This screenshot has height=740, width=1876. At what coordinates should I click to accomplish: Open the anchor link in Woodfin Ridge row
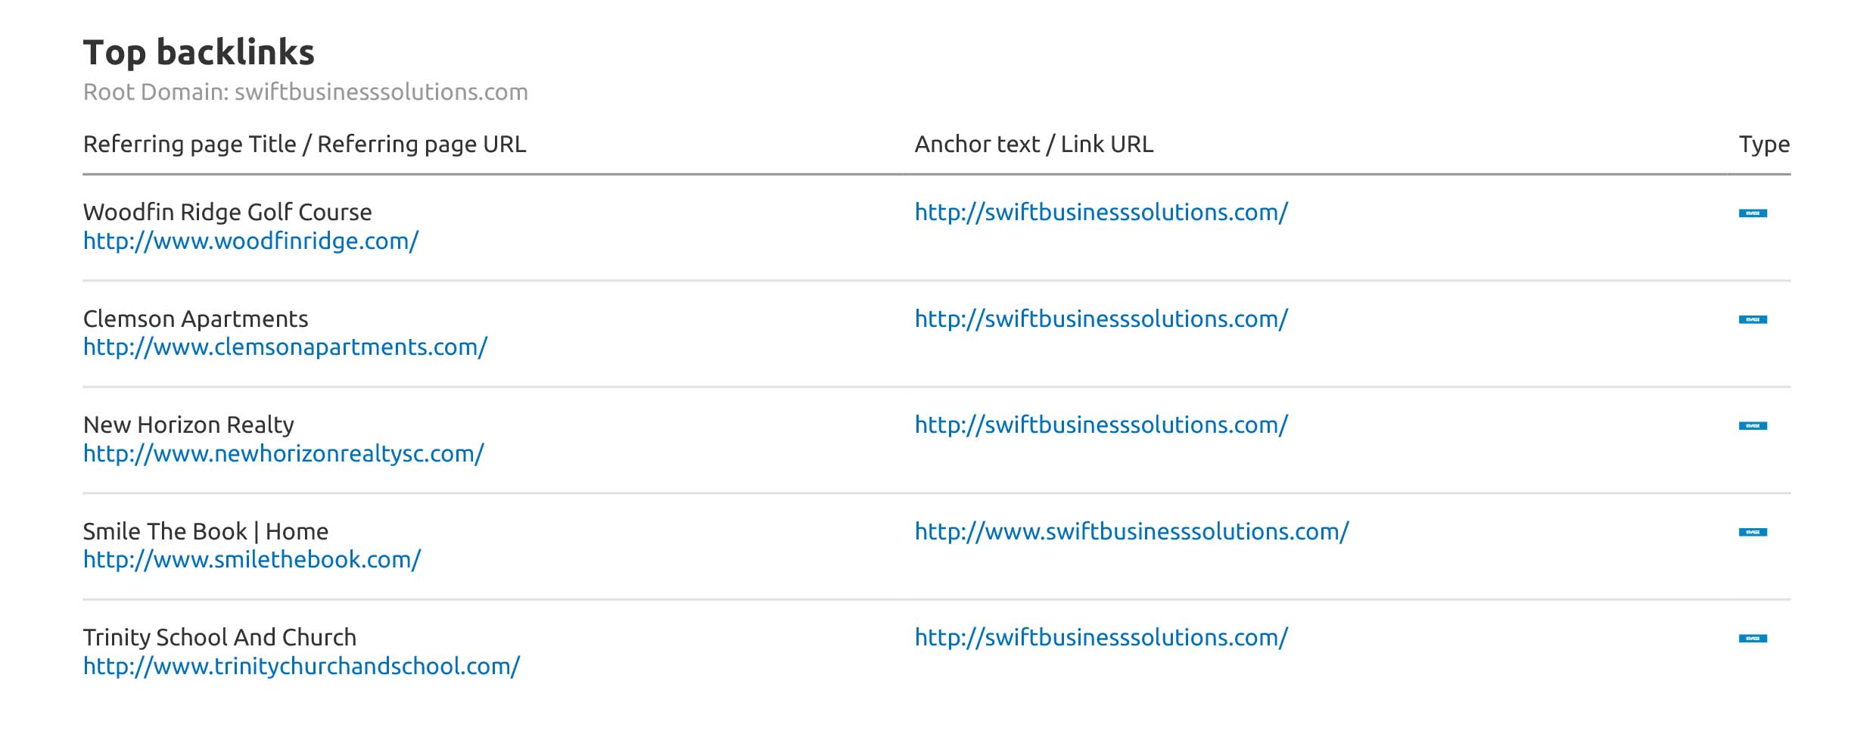(x=1100, y=213)
